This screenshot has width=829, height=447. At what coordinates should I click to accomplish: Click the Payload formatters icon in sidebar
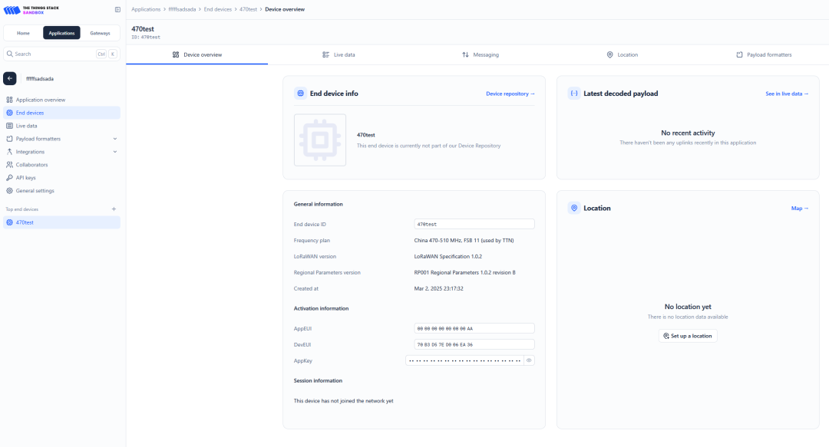click(x=9, y=139)
